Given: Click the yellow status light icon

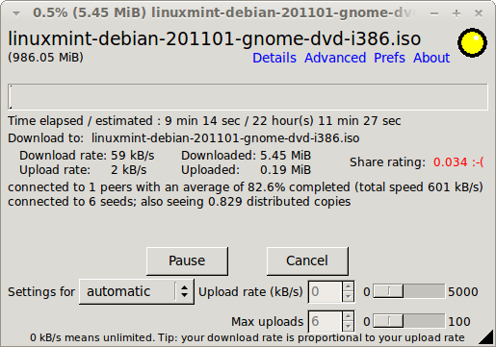Looking at the screenshot, I should [472, 43].
